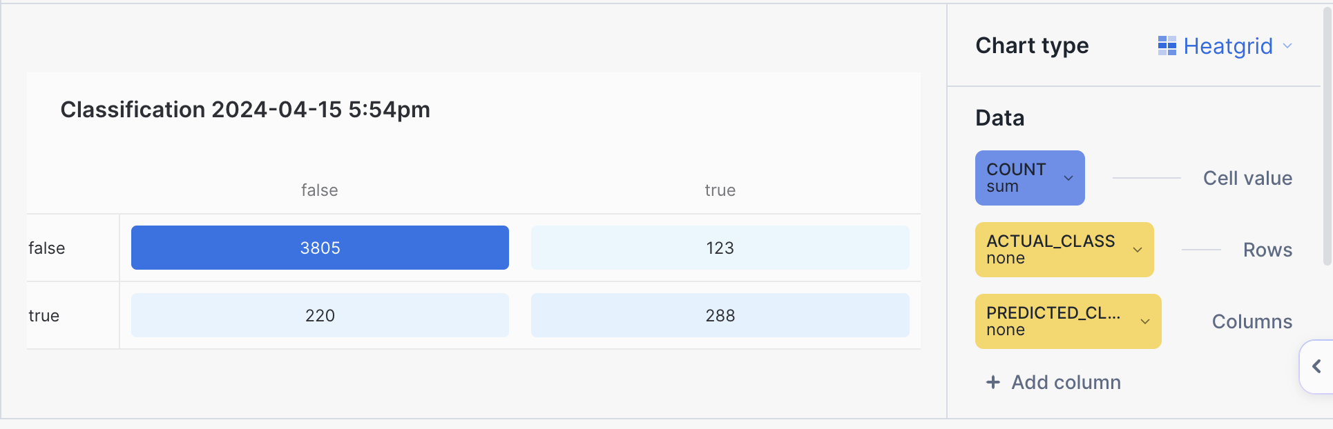Viewport: 1333px width, 429px height.
Task: Expand the PREDICTED_CL... field chevron
Action: [1145, 321]
